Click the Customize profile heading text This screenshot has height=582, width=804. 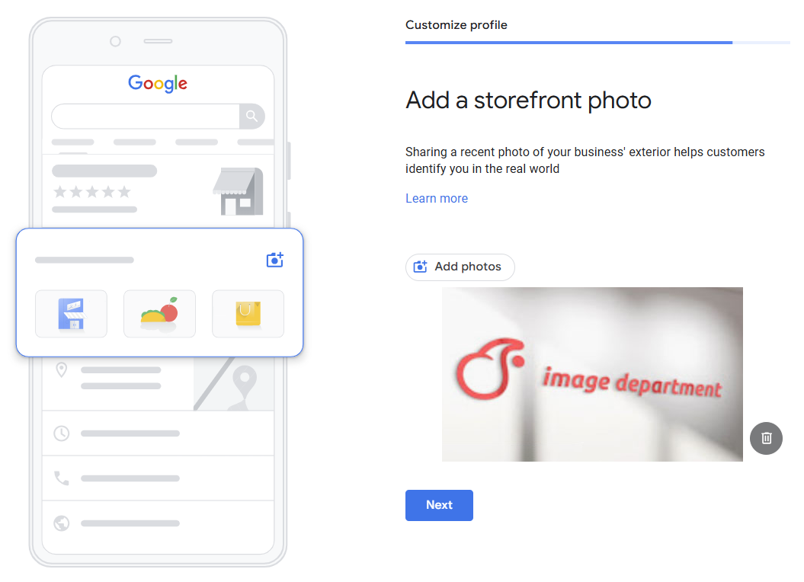456,25
